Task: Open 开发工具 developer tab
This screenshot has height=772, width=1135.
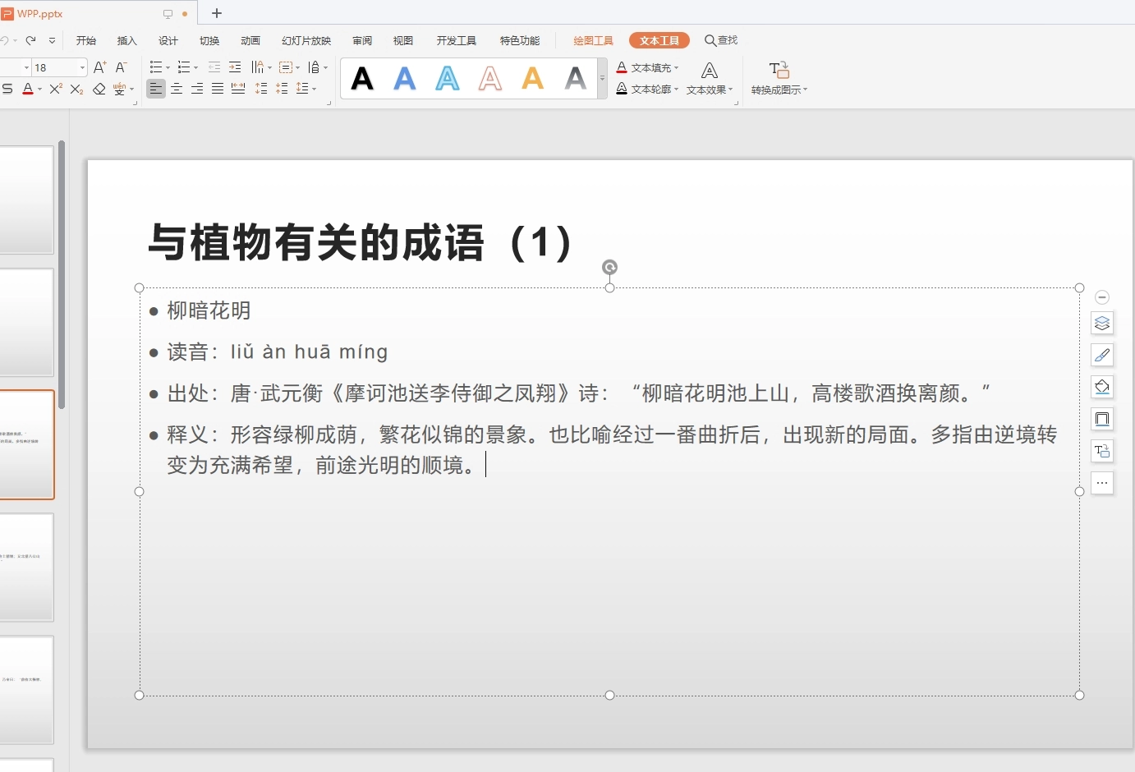Action: click(x=457, y=40)
